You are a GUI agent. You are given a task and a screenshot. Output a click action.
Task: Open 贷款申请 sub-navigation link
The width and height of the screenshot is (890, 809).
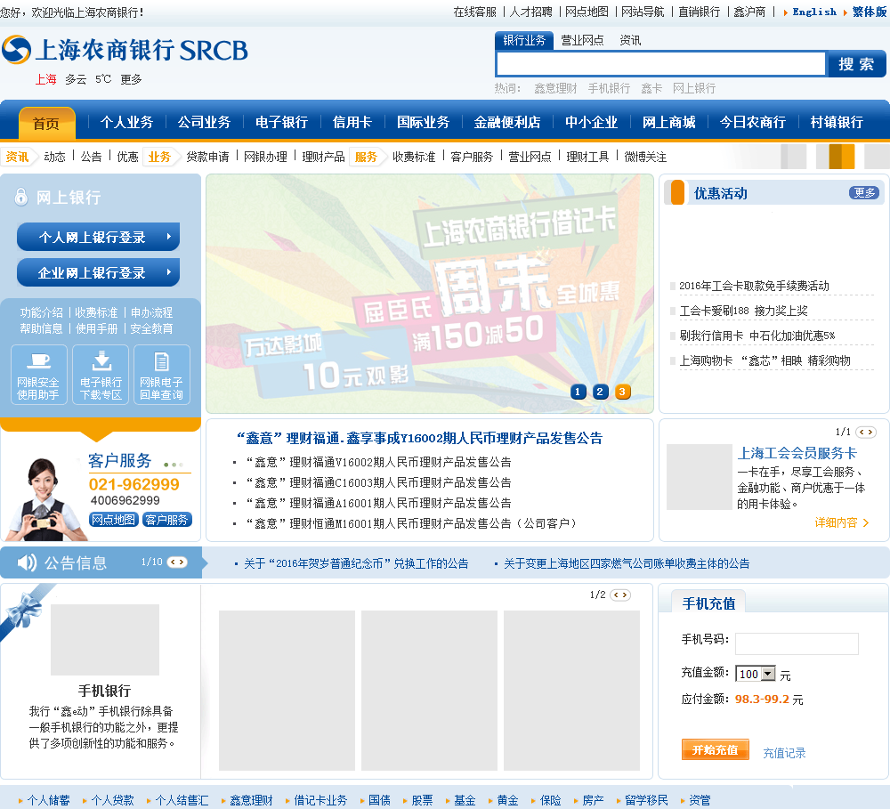pos(207,157)
